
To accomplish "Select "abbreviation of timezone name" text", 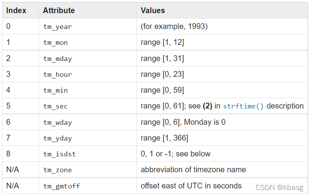I will click(193, 170).
